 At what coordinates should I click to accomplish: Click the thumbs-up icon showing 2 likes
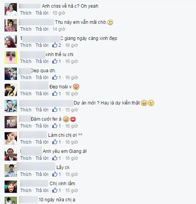pyautogui.click(x=55, y=45)
